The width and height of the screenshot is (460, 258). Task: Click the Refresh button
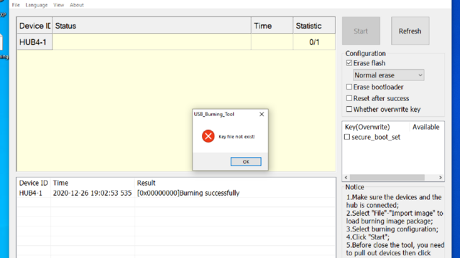coord(410,31)
